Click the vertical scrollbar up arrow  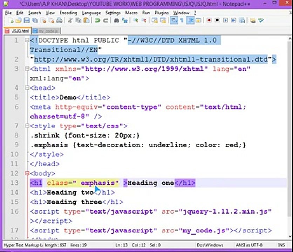(289, 39)
